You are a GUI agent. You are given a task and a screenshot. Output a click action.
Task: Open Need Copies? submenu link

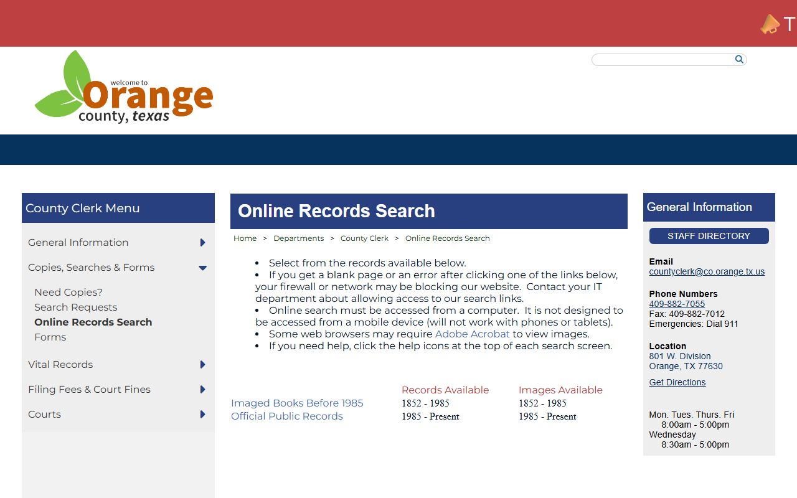coord(68,293)
